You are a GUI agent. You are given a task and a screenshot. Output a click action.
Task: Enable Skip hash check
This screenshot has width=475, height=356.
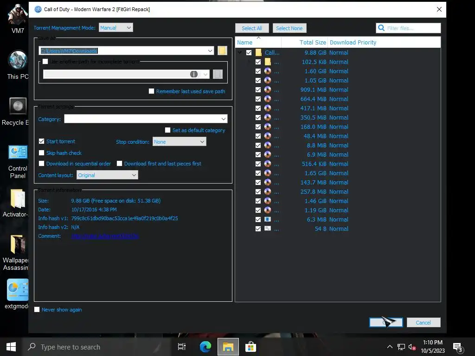tap(41, 153)
